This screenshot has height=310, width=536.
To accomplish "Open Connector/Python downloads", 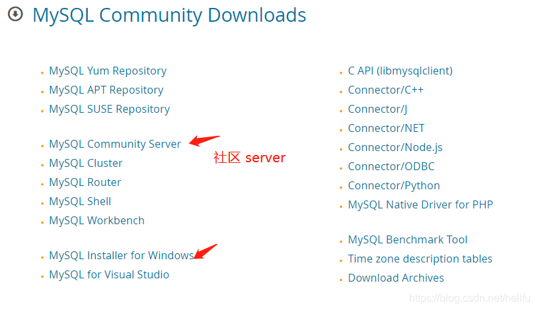I will coord(394,185).
